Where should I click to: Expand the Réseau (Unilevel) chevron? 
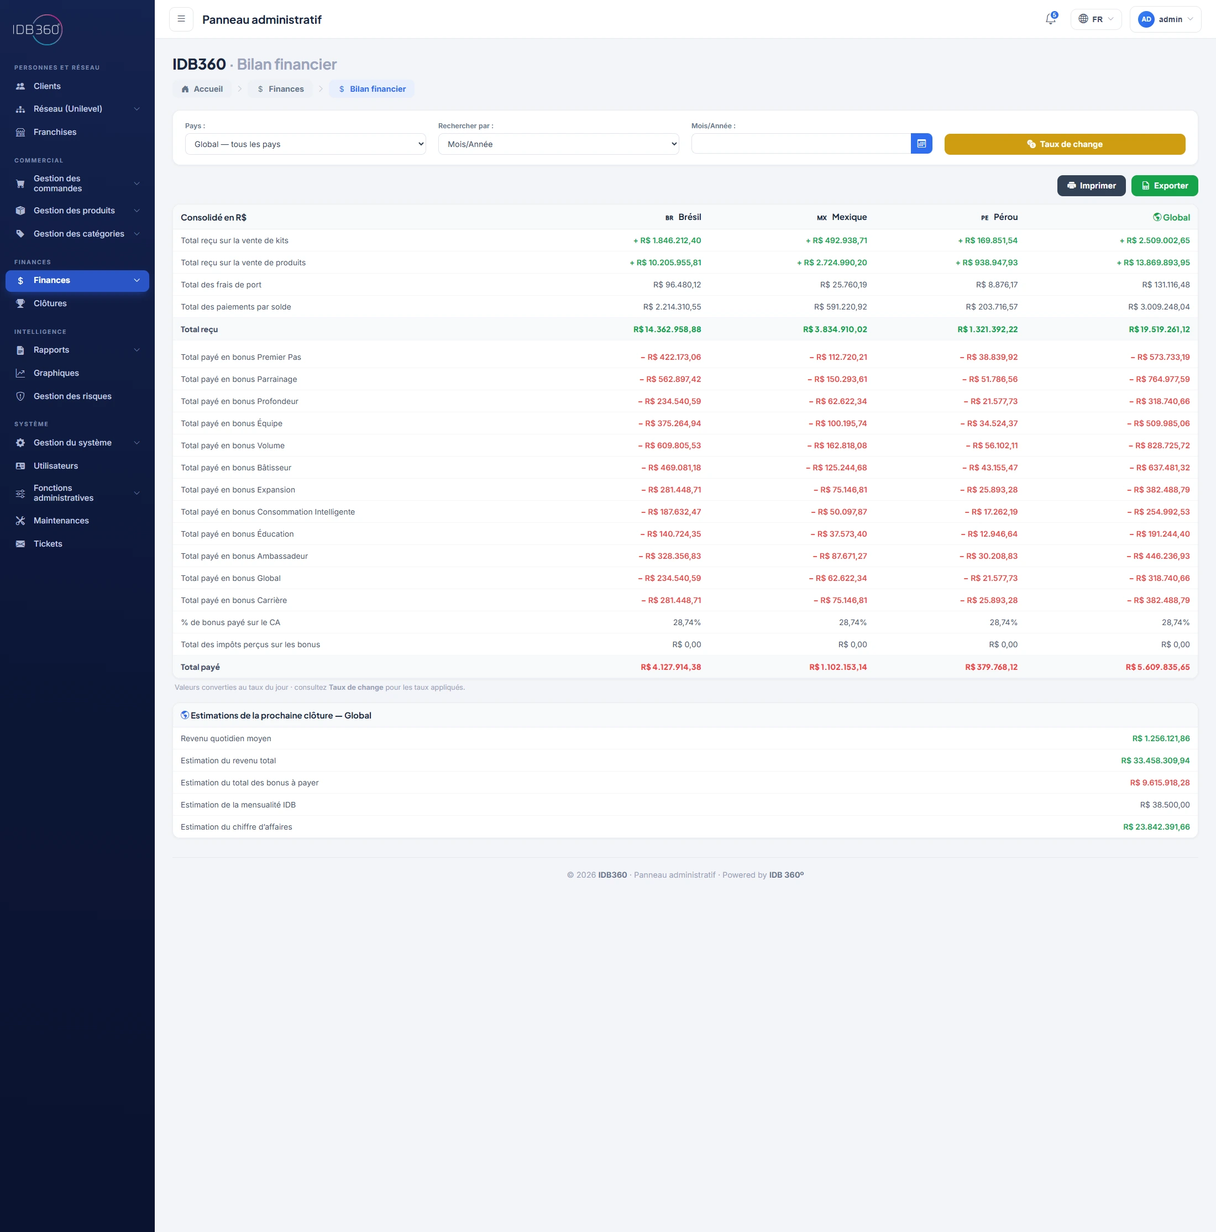pos(137,109)
